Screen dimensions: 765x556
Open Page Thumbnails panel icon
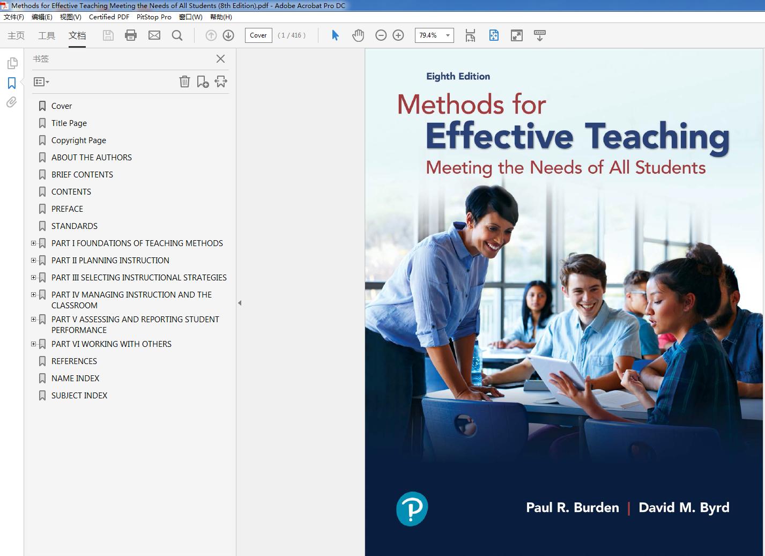(x=12, y=63)
